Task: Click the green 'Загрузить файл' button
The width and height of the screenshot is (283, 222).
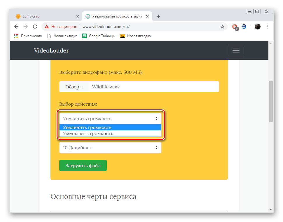Action: (x=83, y=165)
